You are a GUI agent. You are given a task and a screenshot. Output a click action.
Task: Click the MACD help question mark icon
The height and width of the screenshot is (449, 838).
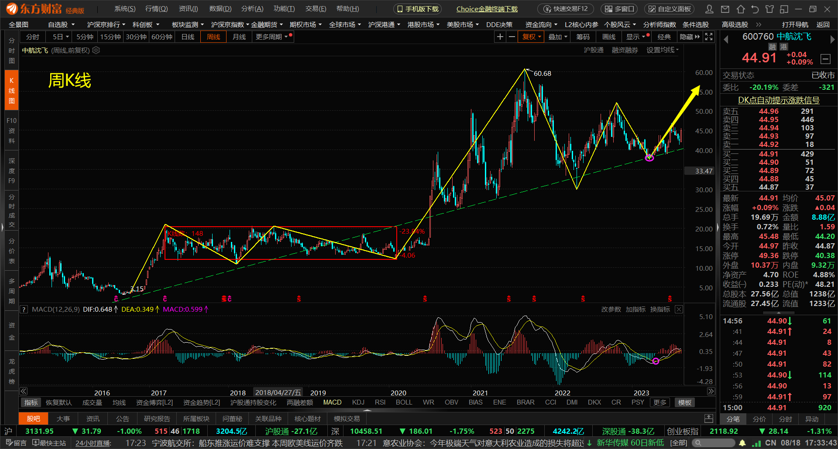[24, 310]
